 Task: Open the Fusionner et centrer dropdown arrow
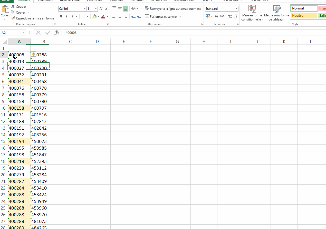pos(180,17)
